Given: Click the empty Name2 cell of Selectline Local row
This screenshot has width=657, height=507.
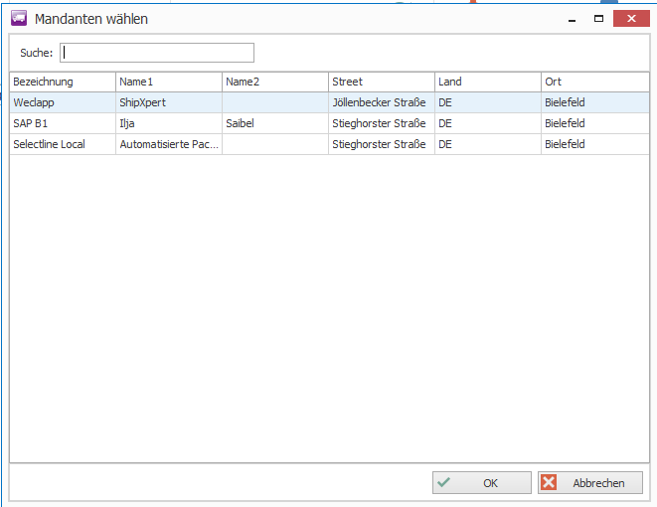Looking at the screenshot, I should click(x=275, y=144).
